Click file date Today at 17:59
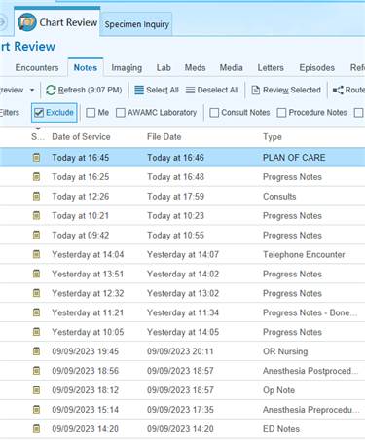Viewport: 365px width, 441px height. 175,197
